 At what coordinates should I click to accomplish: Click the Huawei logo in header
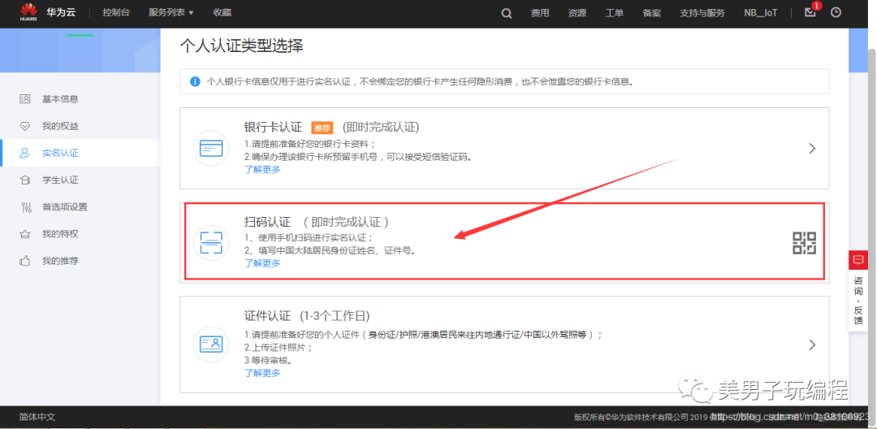pos(28,12)
